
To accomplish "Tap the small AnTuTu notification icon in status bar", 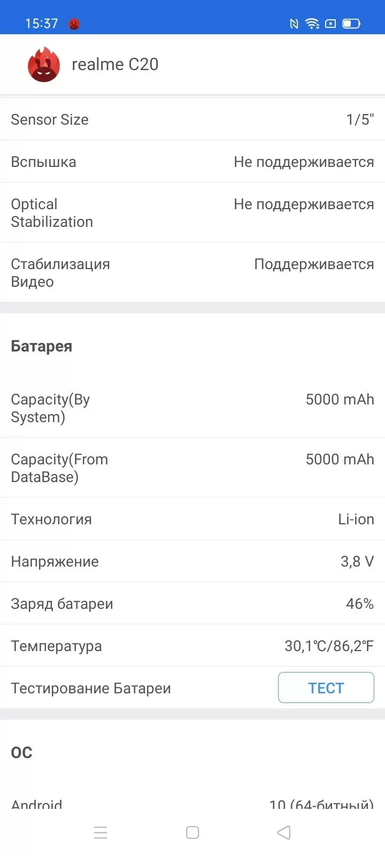I will tap(74, 24).
